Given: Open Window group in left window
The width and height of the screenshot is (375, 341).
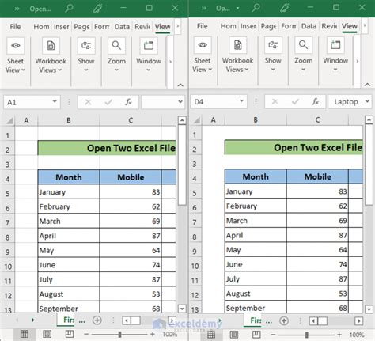Looking at the screenshot, I should click(149, 55).
